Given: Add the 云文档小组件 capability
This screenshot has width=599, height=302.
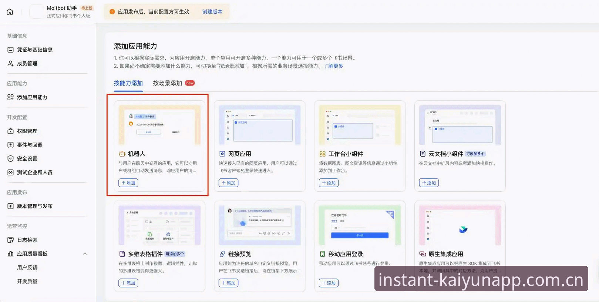Looking at the screenshot, I should 429,183.
